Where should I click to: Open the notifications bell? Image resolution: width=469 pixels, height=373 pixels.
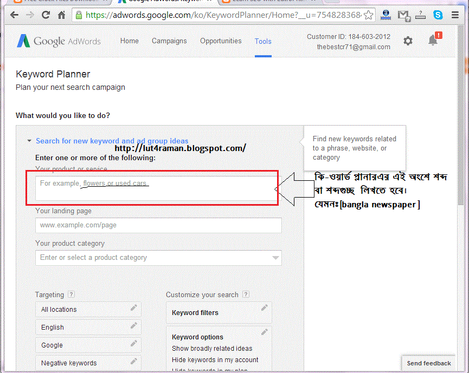tap(433, 40)
